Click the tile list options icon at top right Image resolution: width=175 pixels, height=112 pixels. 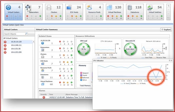pyautogui.click(x=168, y=6)
